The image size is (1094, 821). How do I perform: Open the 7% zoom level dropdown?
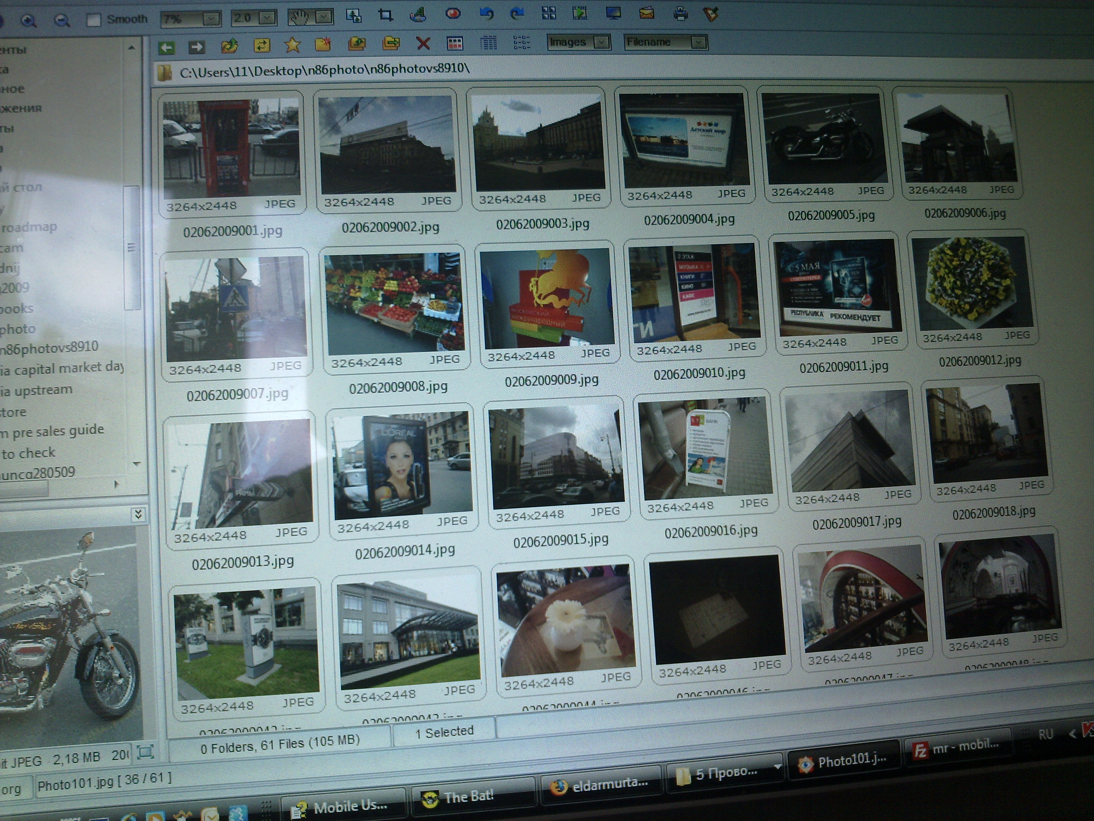[x=211, y=19]
